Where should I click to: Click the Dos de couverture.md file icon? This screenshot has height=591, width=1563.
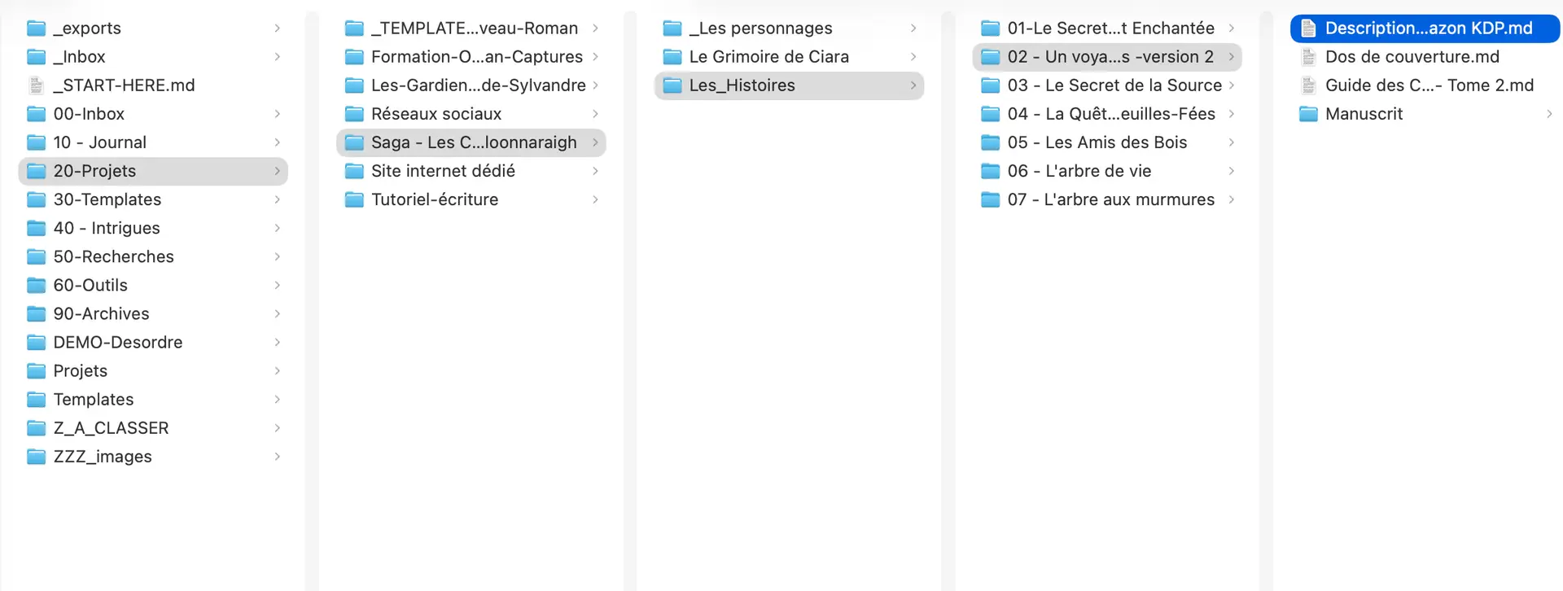point(1308,57)
